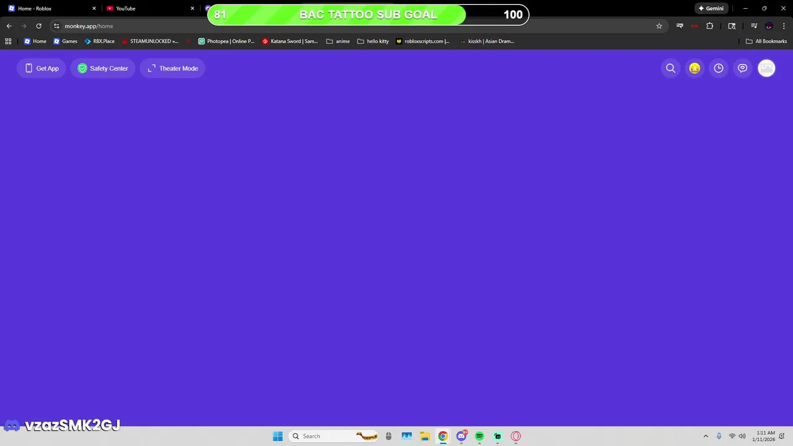Image resolution: width=793 pixels, height=446 pixels.
Task: Open the robloxscripts.com bookmark
Action: click(x=423, y=42)
